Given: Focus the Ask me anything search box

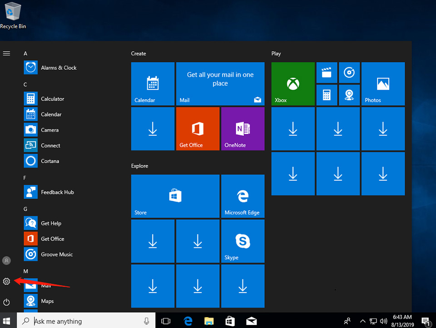Looking at the screenshot, I should click(x=86, y=321).
